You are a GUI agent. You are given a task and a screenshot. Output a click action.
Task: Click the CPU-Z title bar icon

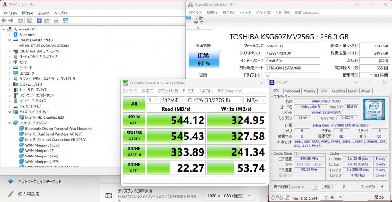point(272,83)
